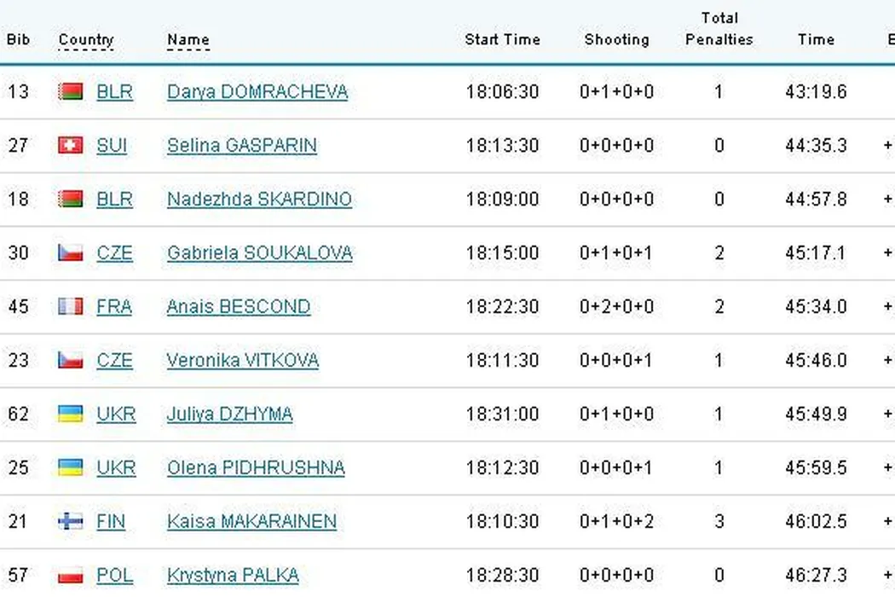
Task: Click the Belarus flag beside Darya Domracheva
Action: (70, 91)
